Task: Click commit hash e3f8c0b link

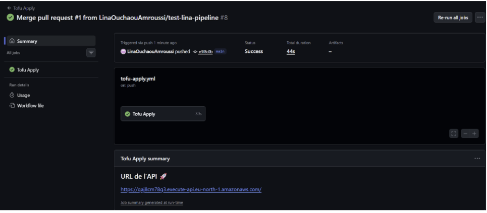Action: 205,52
